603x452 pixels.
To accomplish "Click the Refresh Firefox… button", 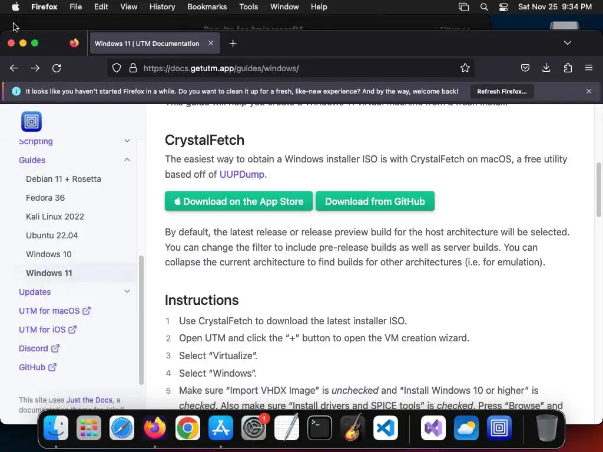I will (502, 91).
